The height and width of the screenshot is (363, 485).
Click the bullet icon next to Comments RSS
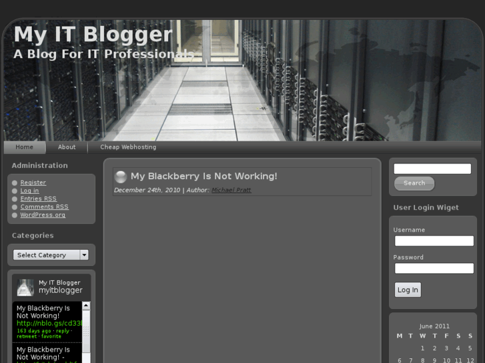[15, 207]
